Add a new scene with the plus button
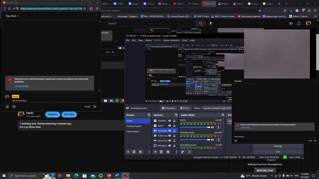 (128, 152)
